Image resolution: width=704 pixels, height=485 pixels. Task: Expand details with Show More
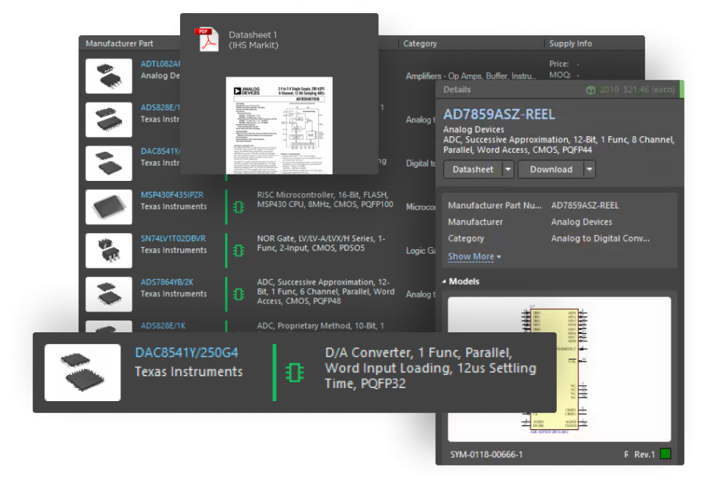point(474,257)
